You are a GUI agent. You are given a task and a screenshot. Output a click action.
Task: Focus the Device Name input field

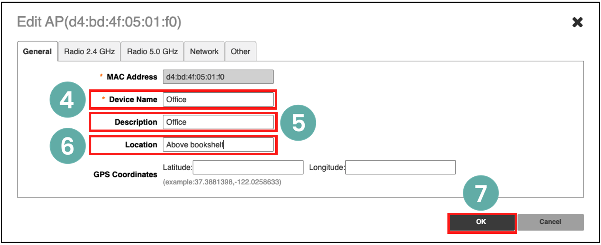218,100
